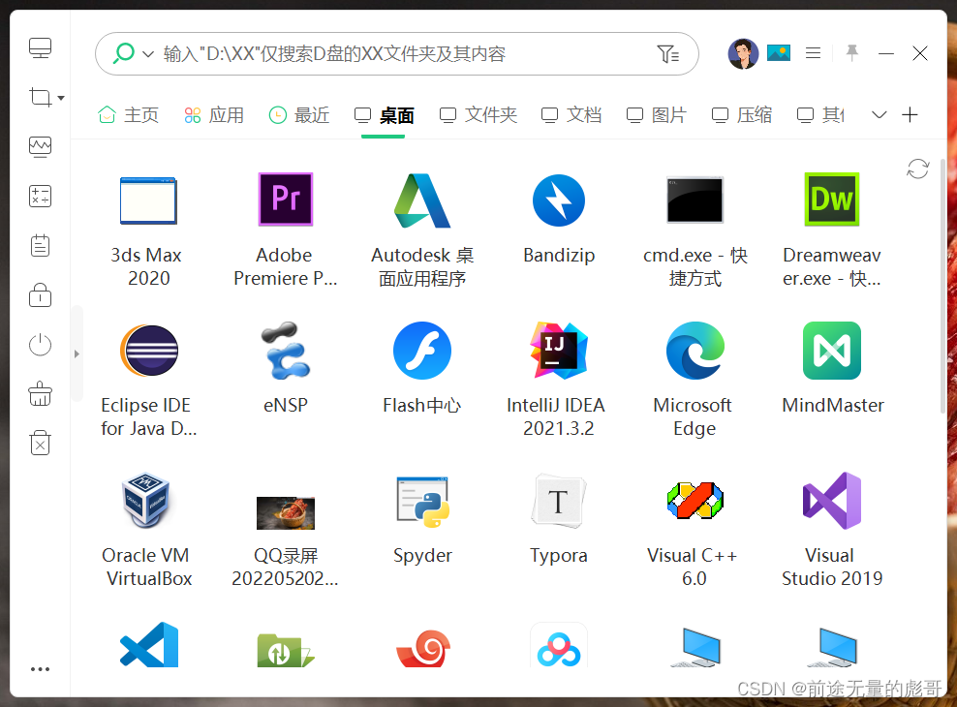Launch Visual C++ 6.0 icon
The width and height of the screenshot is (957, 707).
(695, 501)
